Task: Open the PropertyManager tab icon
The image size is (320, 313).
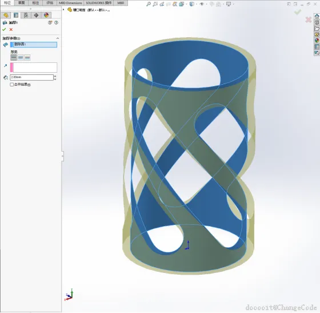Action: click(16, 15)
